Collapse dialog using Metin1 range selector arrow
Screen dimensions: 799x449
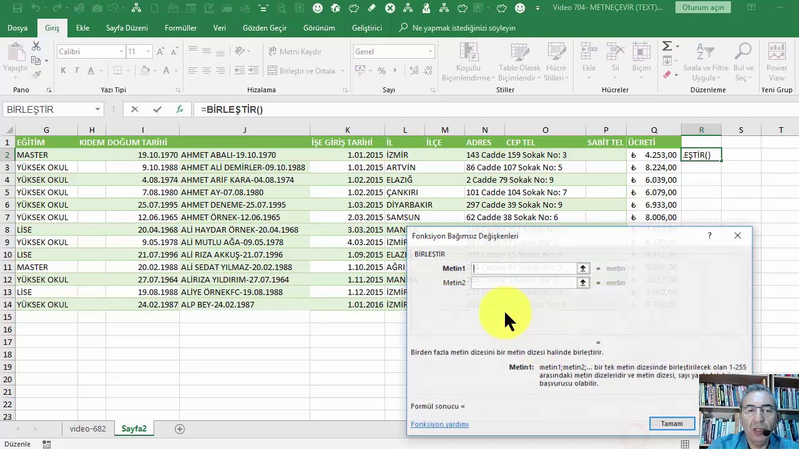click(x=582, y=268)
